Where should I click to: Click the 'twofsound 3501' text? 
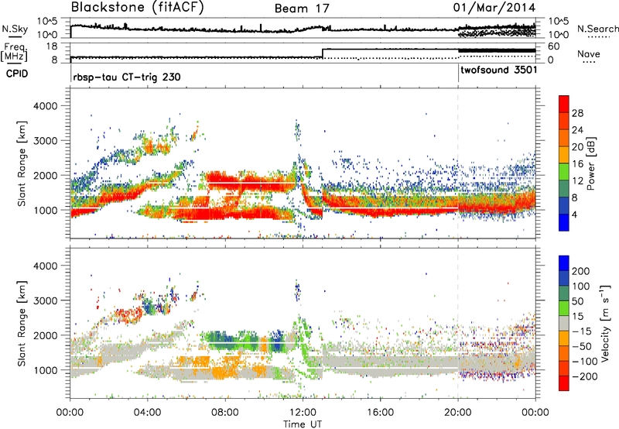pyautogui.click(x=498, y=70)
